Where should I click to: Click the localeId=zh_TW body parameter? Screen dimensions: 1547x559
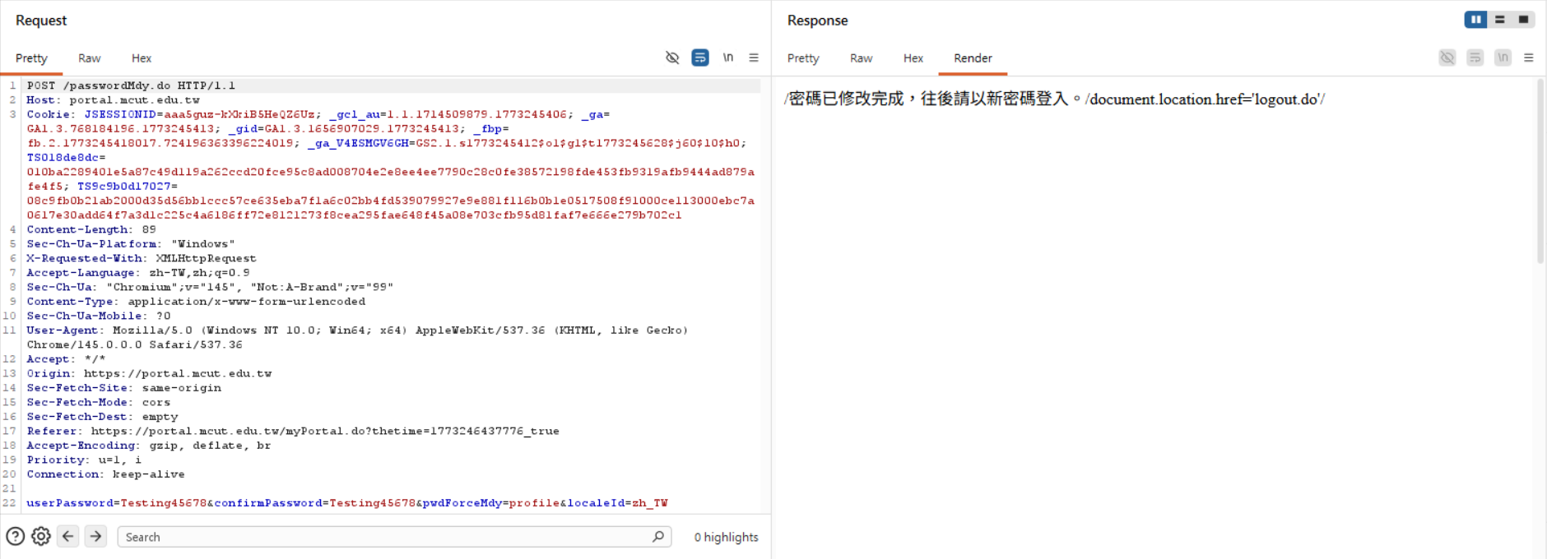(618, 503)
